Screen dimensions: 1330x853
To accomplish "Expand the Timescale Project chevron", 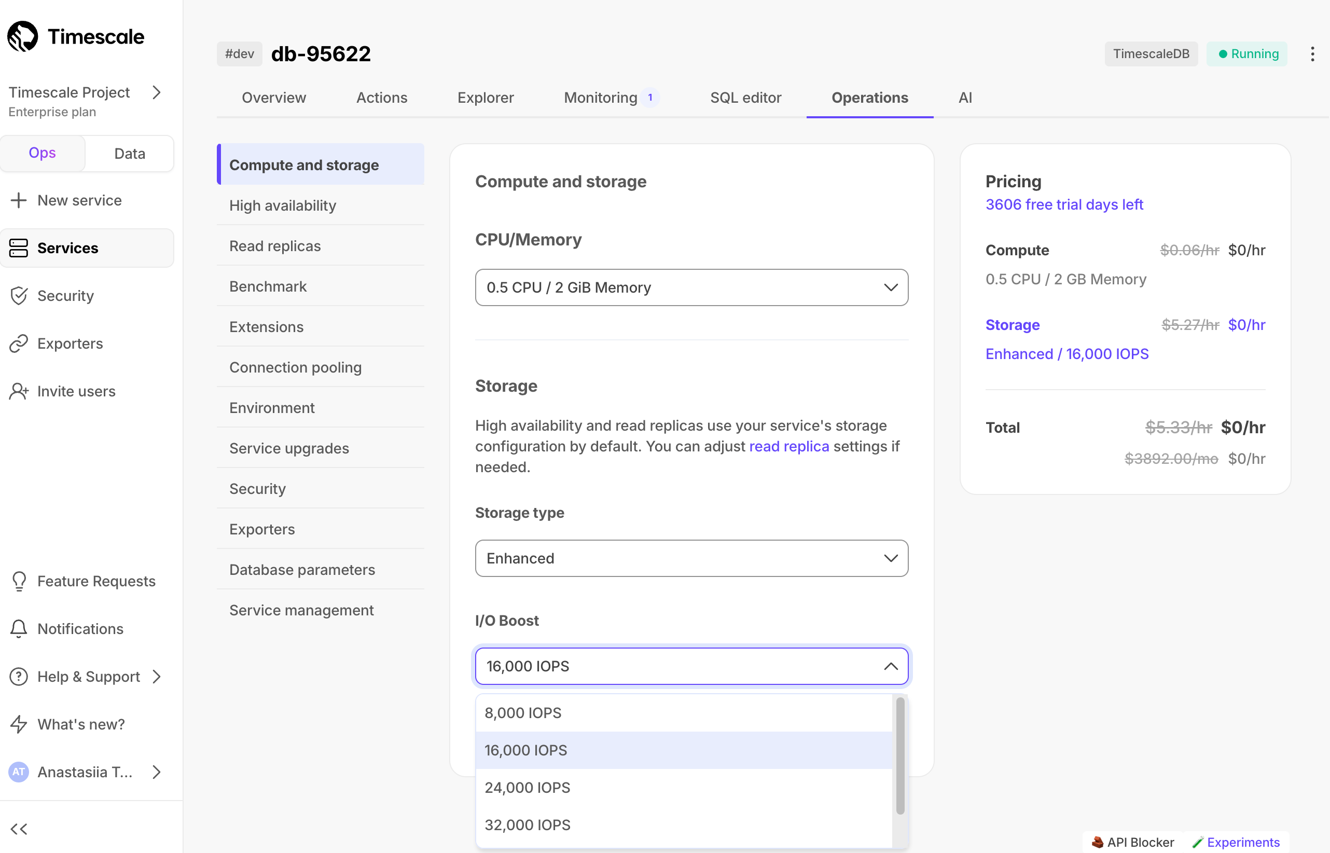I will [x=157, y=92].
